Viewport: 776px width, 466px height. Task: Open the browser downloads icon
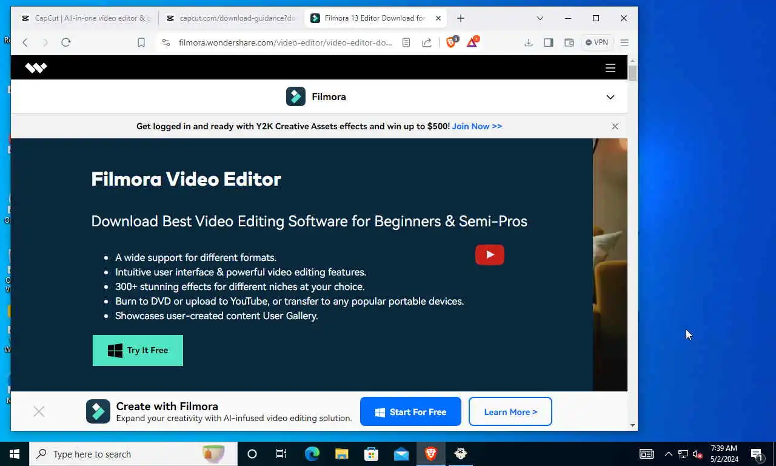pyautogui.click(x=529, y=42)
